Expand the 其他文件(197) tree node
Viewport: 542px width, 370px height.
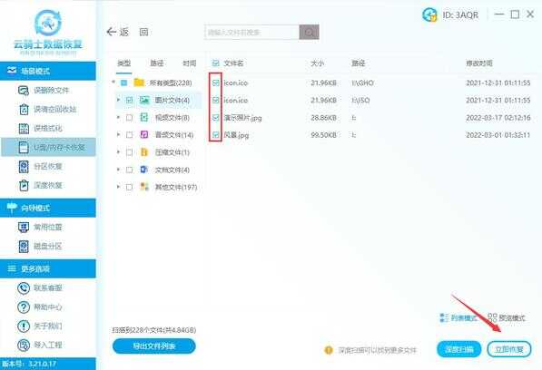[x=118, y=187]
